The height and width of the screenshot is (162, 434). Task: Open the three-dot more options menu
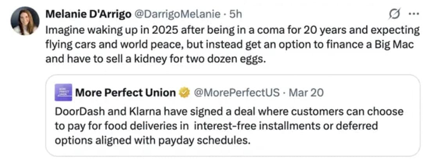click(413, 14)
